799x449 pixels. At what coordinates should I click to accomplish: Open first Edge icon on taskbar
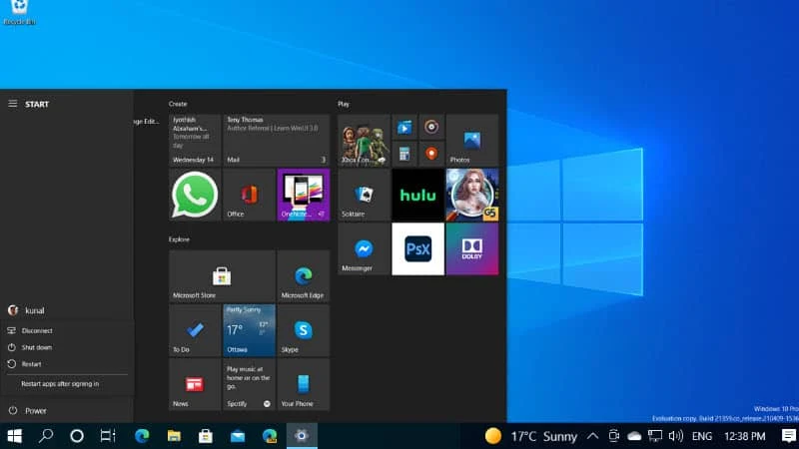click(x=142, y=436)
